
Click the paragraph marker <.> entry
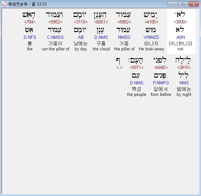click(x=119, y=67)
